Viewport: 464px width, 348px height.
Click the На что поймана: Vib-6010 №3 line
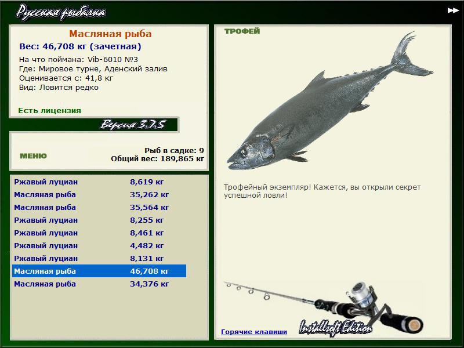78,60
